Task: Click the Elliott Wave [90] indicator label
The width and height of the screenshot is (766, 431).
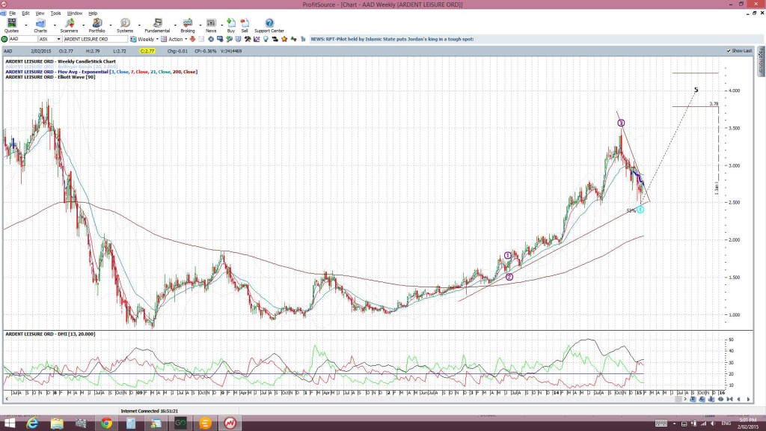Action: click(50, 77)
